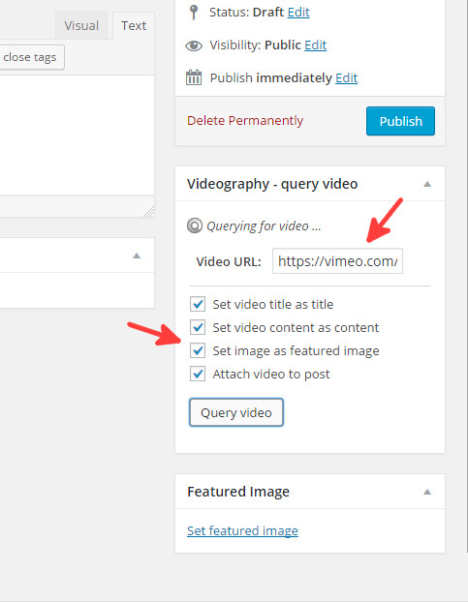Click the status pin icon

(x=194, y=12)
